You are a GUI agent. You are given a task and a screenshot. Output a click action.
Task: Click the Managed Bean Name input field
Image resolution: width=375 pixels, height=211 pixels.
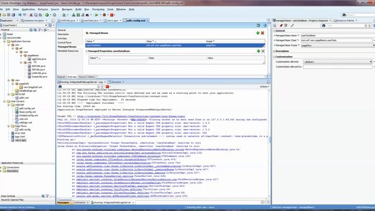coord(337,35)
